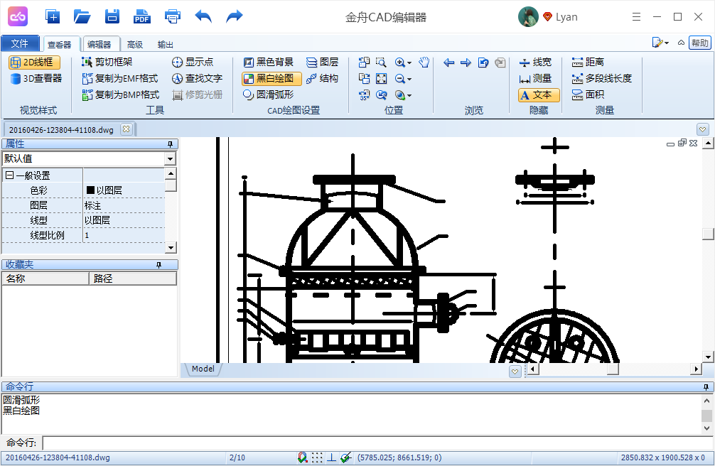Open the 图层 dialog
The width and height of the screenshot is (715, 466).
point(323,62)
